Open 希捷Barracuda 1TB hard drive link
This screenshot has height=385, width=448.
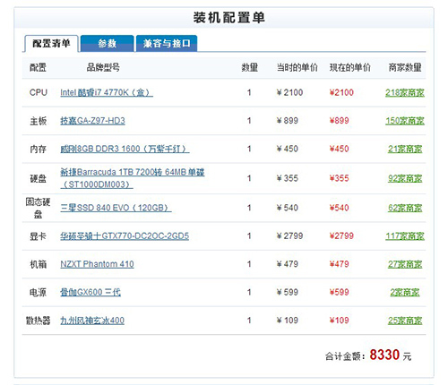(133, 178)
